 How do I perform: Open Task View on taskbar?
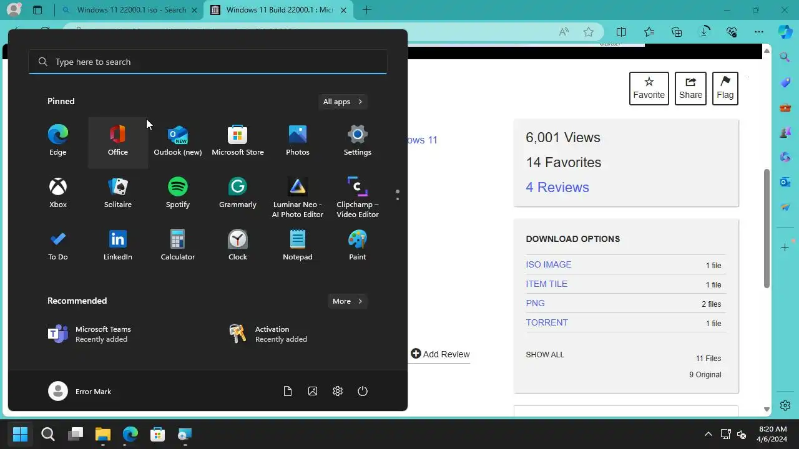(x=76, y=434)
